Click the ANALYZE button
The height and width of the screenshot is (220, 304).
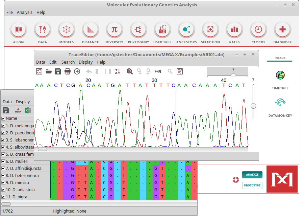click(x=252, y=175)
